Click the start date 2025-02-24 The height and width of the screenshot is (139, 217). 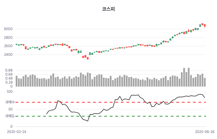(16, 132)
